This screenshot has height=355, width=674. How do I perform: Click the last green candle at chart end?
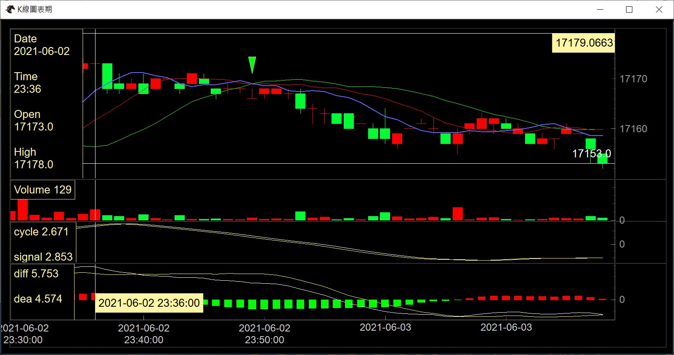pos(602,159)
